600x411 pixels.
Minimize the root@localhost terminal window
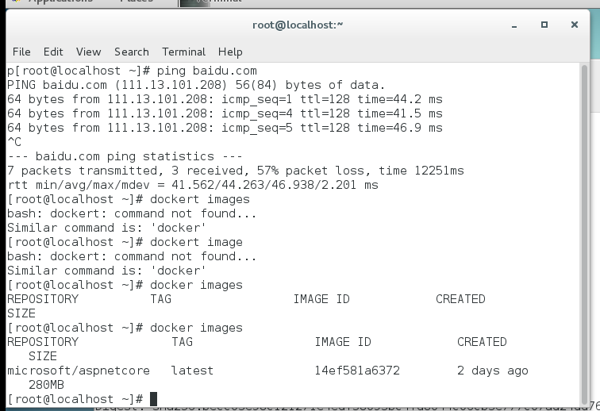pos(517,25)
